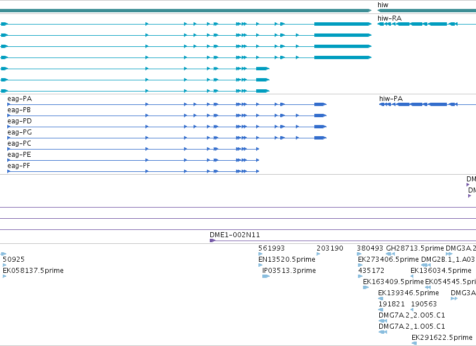Click the IP03513.3prime label

click(289, 271)
